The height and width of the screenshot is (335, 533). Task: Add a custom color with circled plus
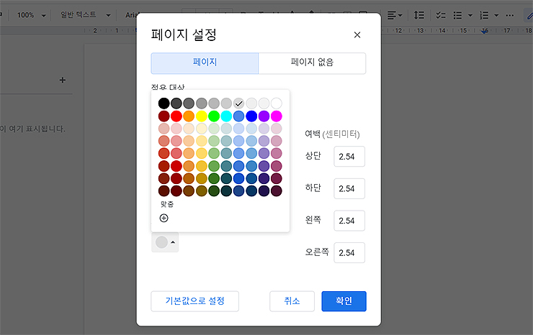(164, 218)
